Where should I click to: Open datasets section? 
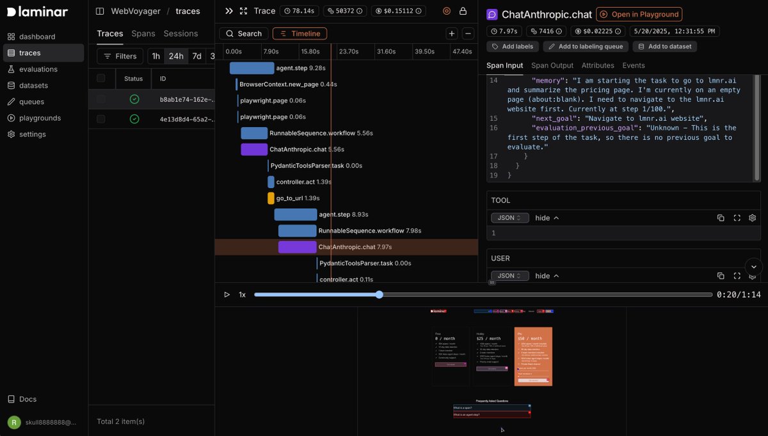point(43,85)
